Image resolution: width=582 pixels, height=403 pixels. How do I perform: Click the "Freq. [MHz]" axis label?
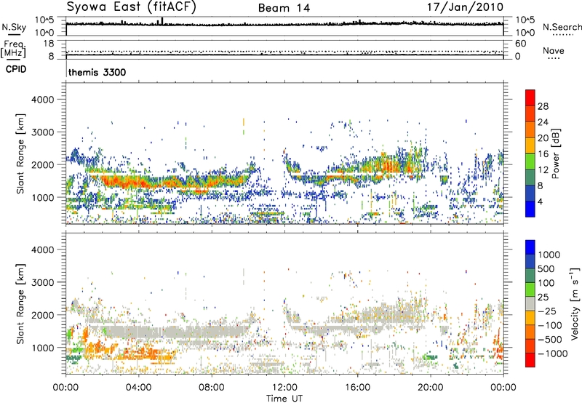tap(13, 49)
